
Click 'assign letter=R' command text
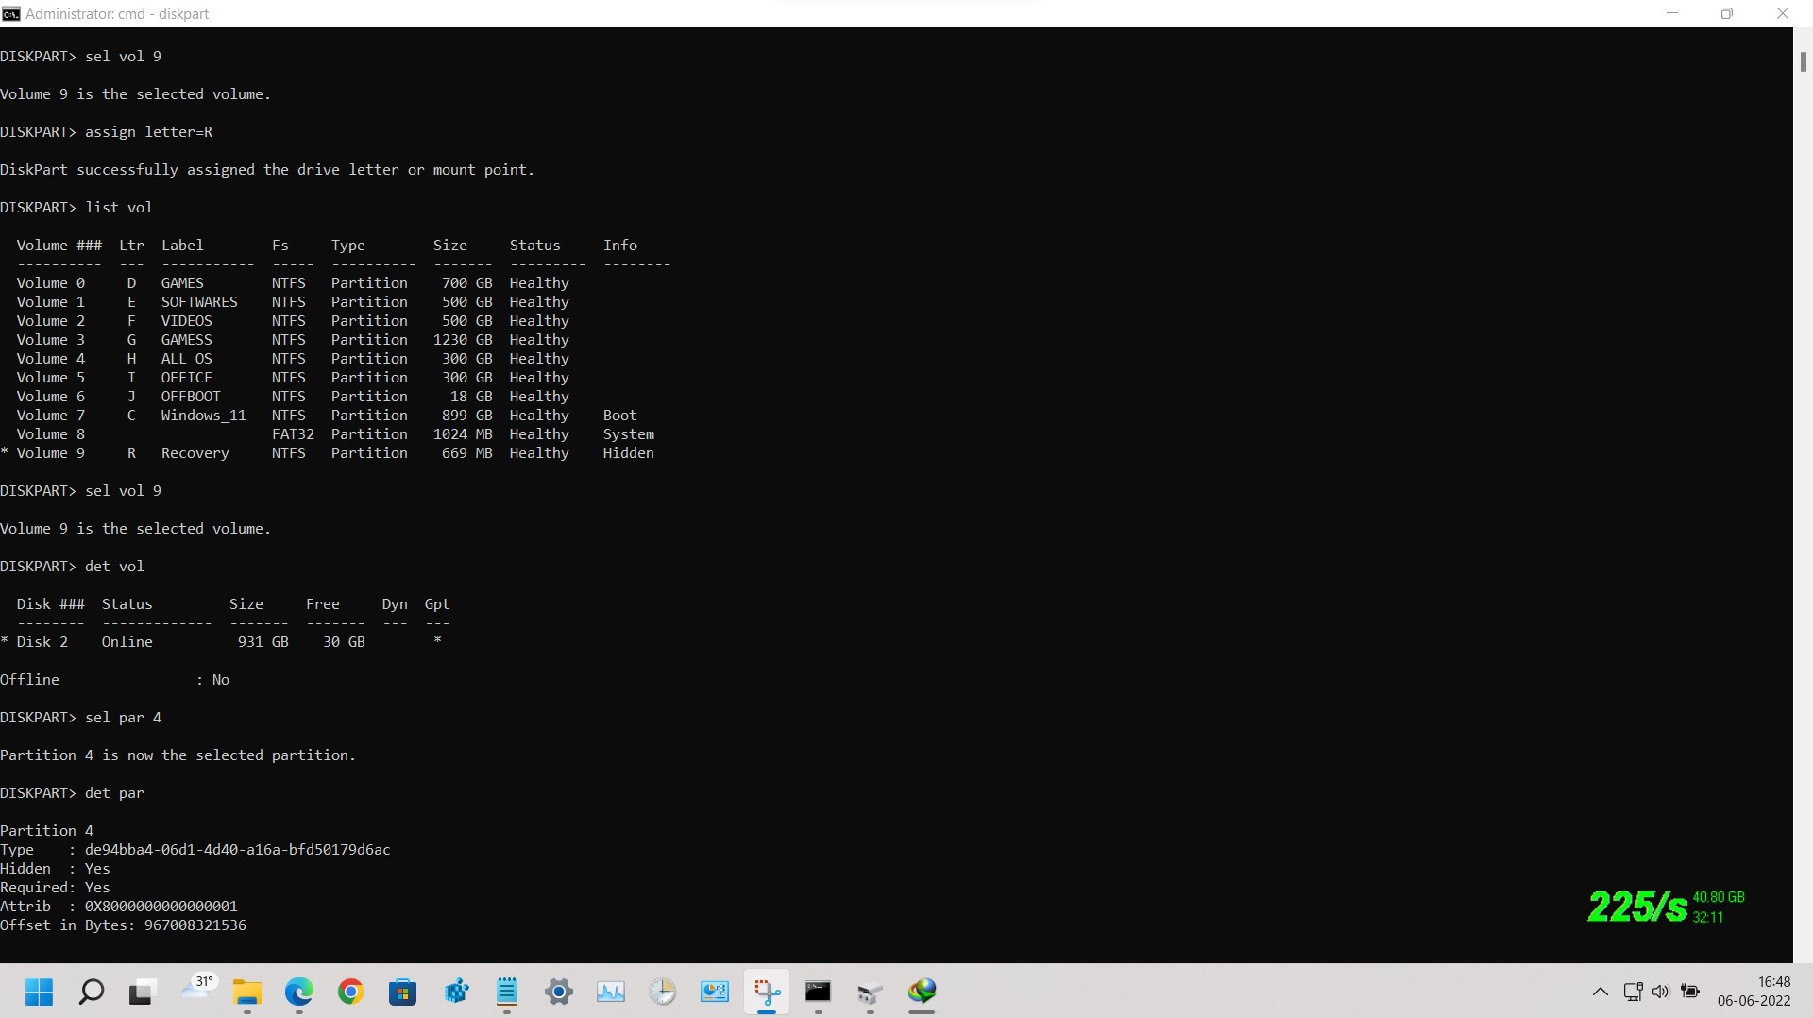pos(148,132)
